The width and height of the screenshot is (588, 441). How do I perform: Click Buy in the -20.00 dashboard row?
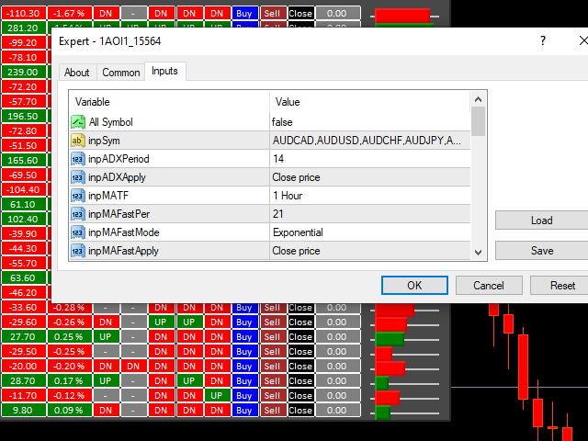tap(244, 366)
